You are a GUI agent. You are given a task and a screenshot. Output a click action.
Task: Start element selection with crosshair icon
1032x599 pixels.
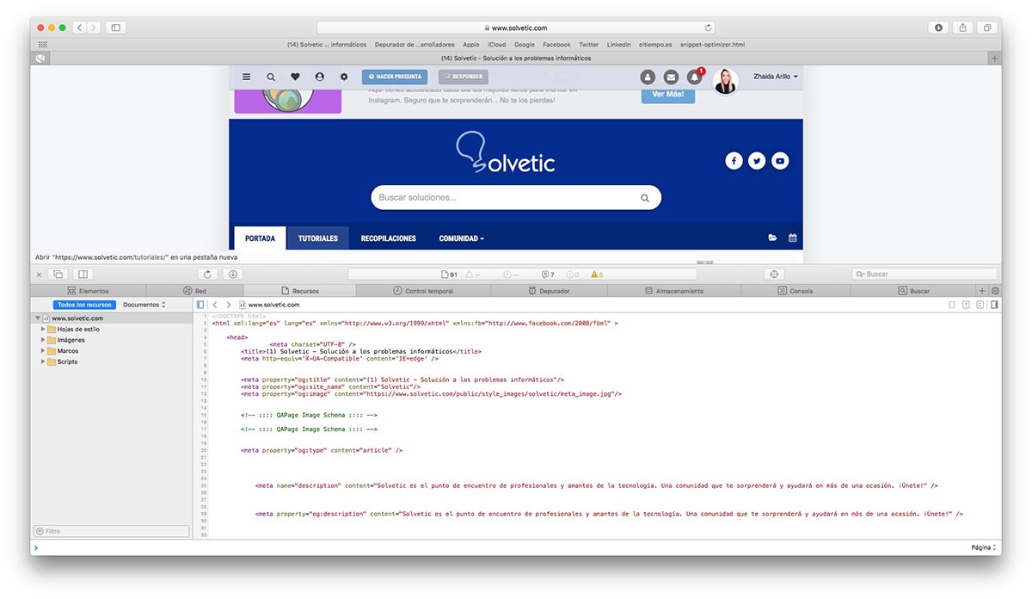(774, 275)
